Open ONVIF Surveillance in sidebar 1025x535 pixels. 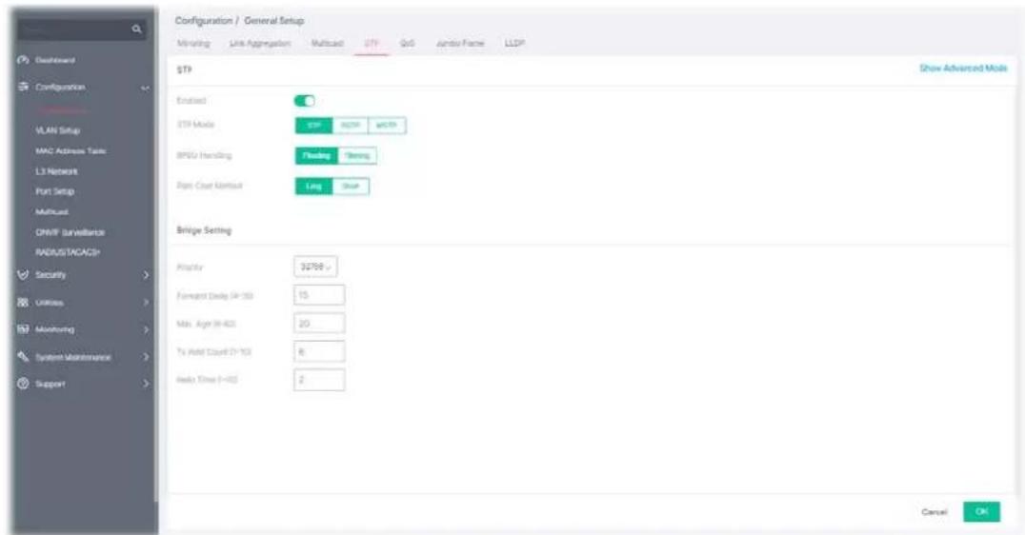[70, 232]
